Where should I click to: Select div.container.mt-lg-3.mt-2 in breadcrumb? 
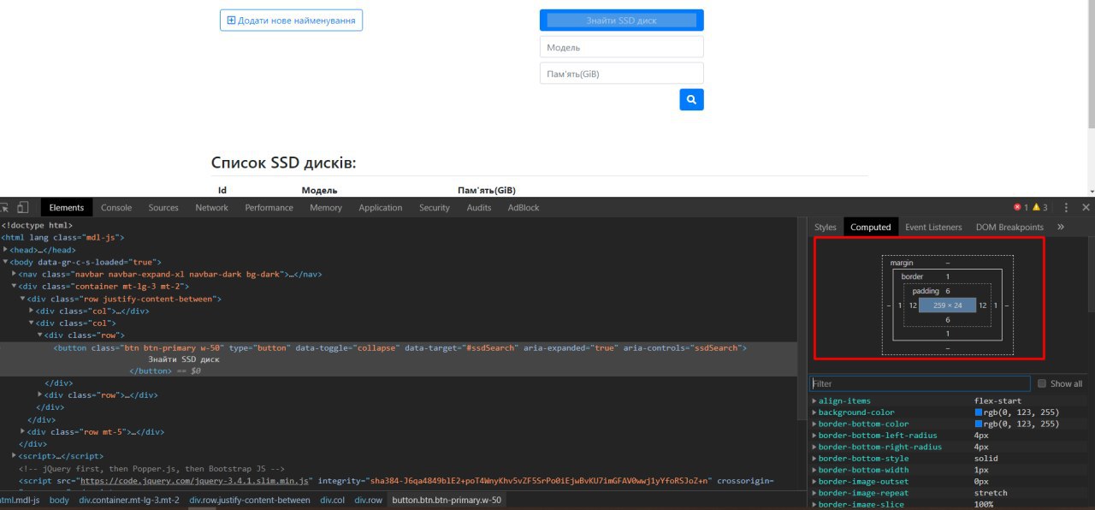[x=129, y=500]
